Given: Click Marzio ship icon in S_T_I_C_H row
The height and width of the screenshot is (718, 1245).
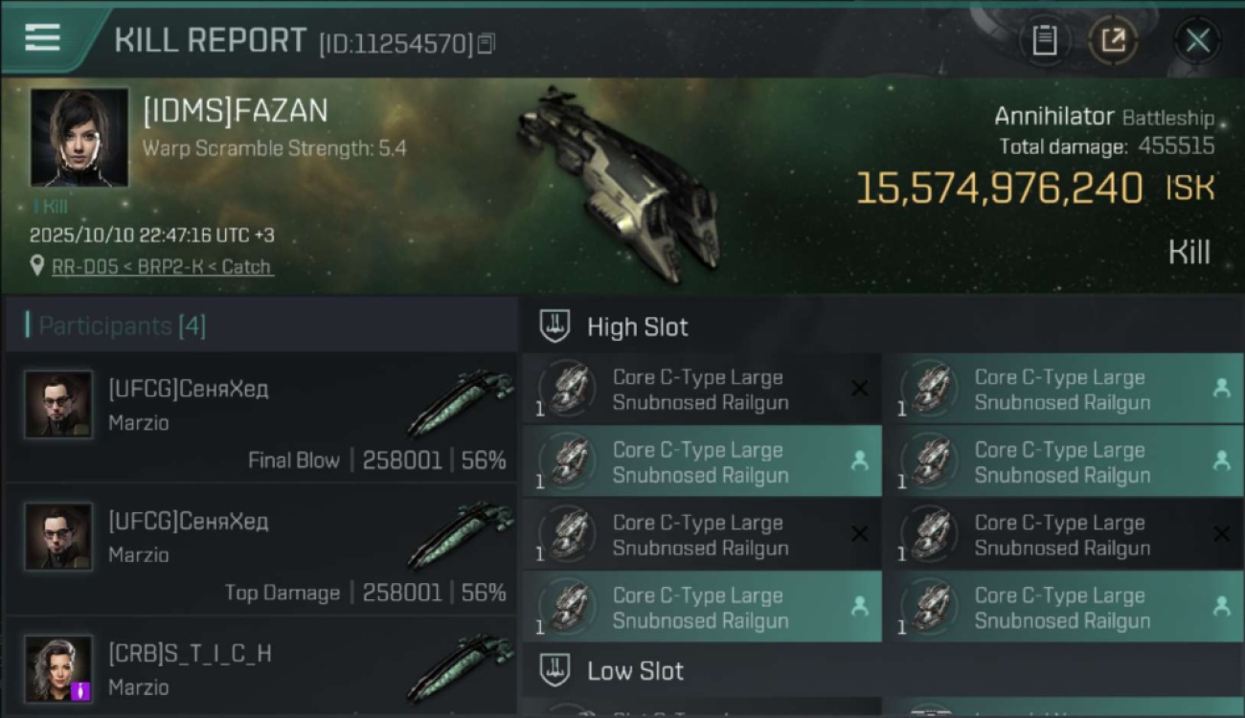Looking at the screenshot, I should coord(461,665).
